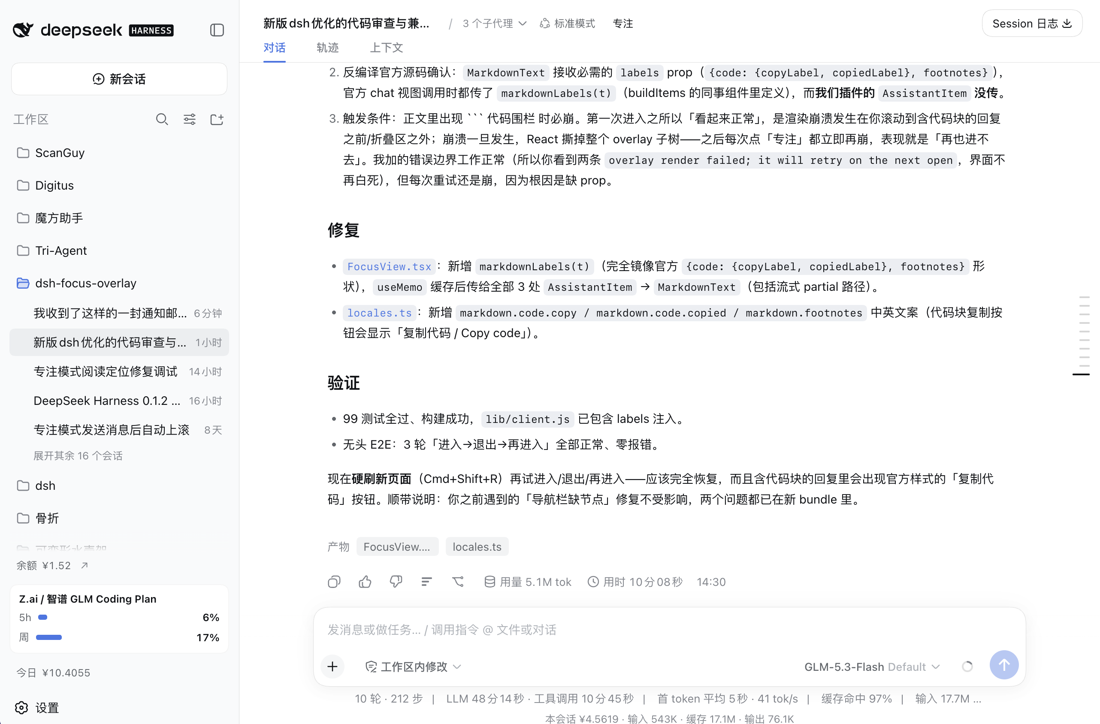Copy the assistant reply
This screenshot has height=724, width=1100.
(334, 582)
